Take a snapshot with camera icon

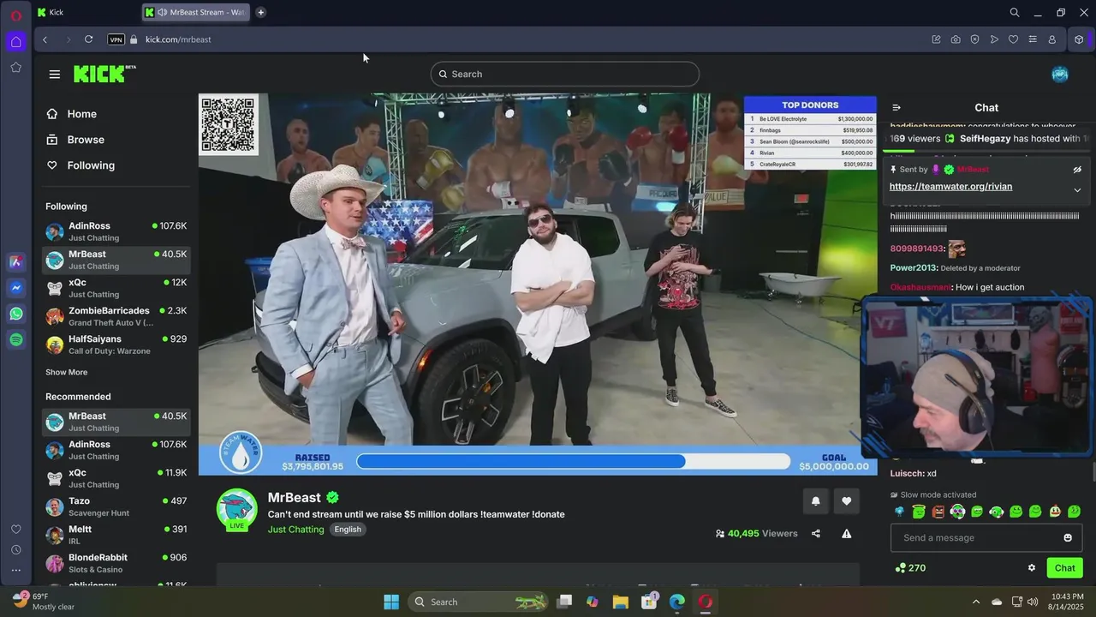956,39
